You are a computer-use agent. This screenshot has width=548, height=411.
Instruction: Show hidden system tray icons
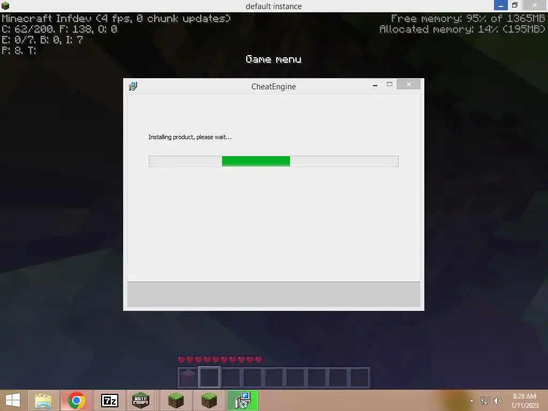[472, 401]
